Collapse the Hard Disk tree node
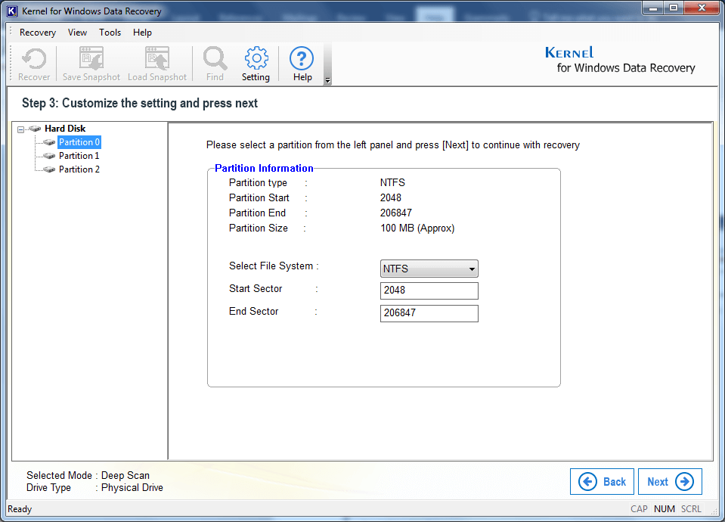Image resolution: width=725 pixels, height=522 pixels. (x=21, y=129)
